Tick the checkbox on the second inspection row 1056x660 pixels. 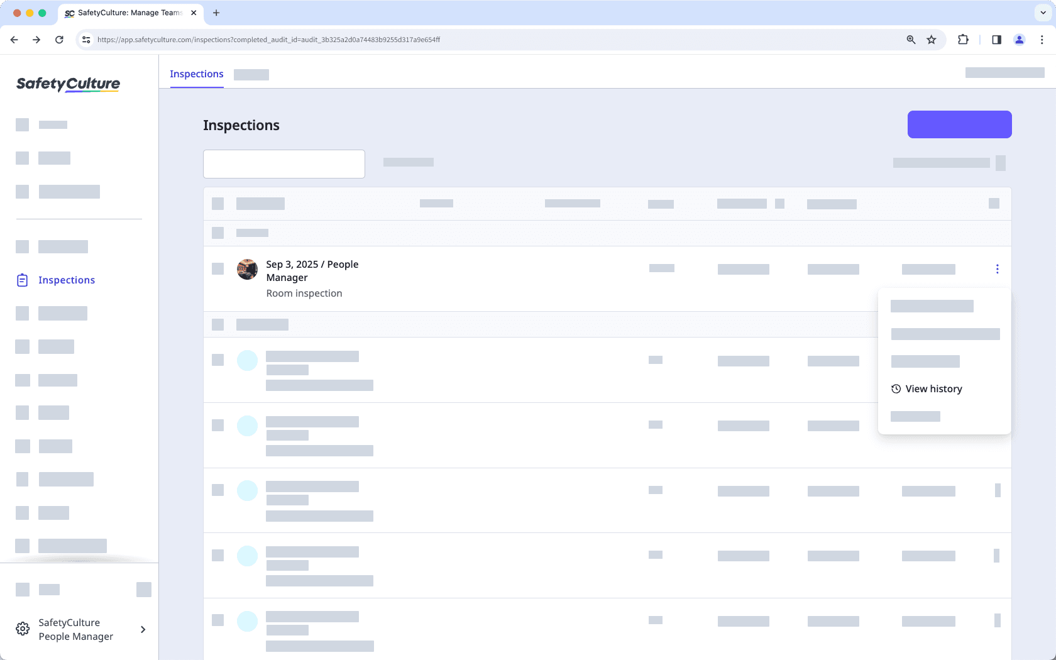[217, 360]
